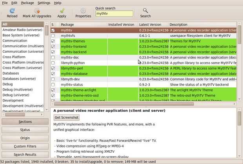The width and height of the screenshot is (243, 164).
Task: Sort by the Package column header
Action: (x=83, y=25)
